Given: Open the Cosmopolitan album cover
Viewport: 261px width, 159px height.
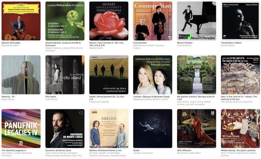Looking at the screenshot, I should (x=152, y=21).
